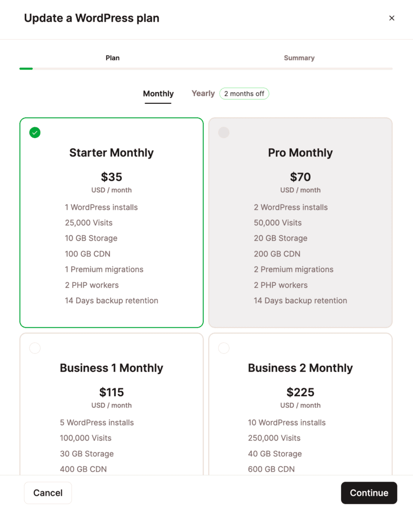
Task: Switch to Monthly billing tab
Action: click(x=158, y=94)
